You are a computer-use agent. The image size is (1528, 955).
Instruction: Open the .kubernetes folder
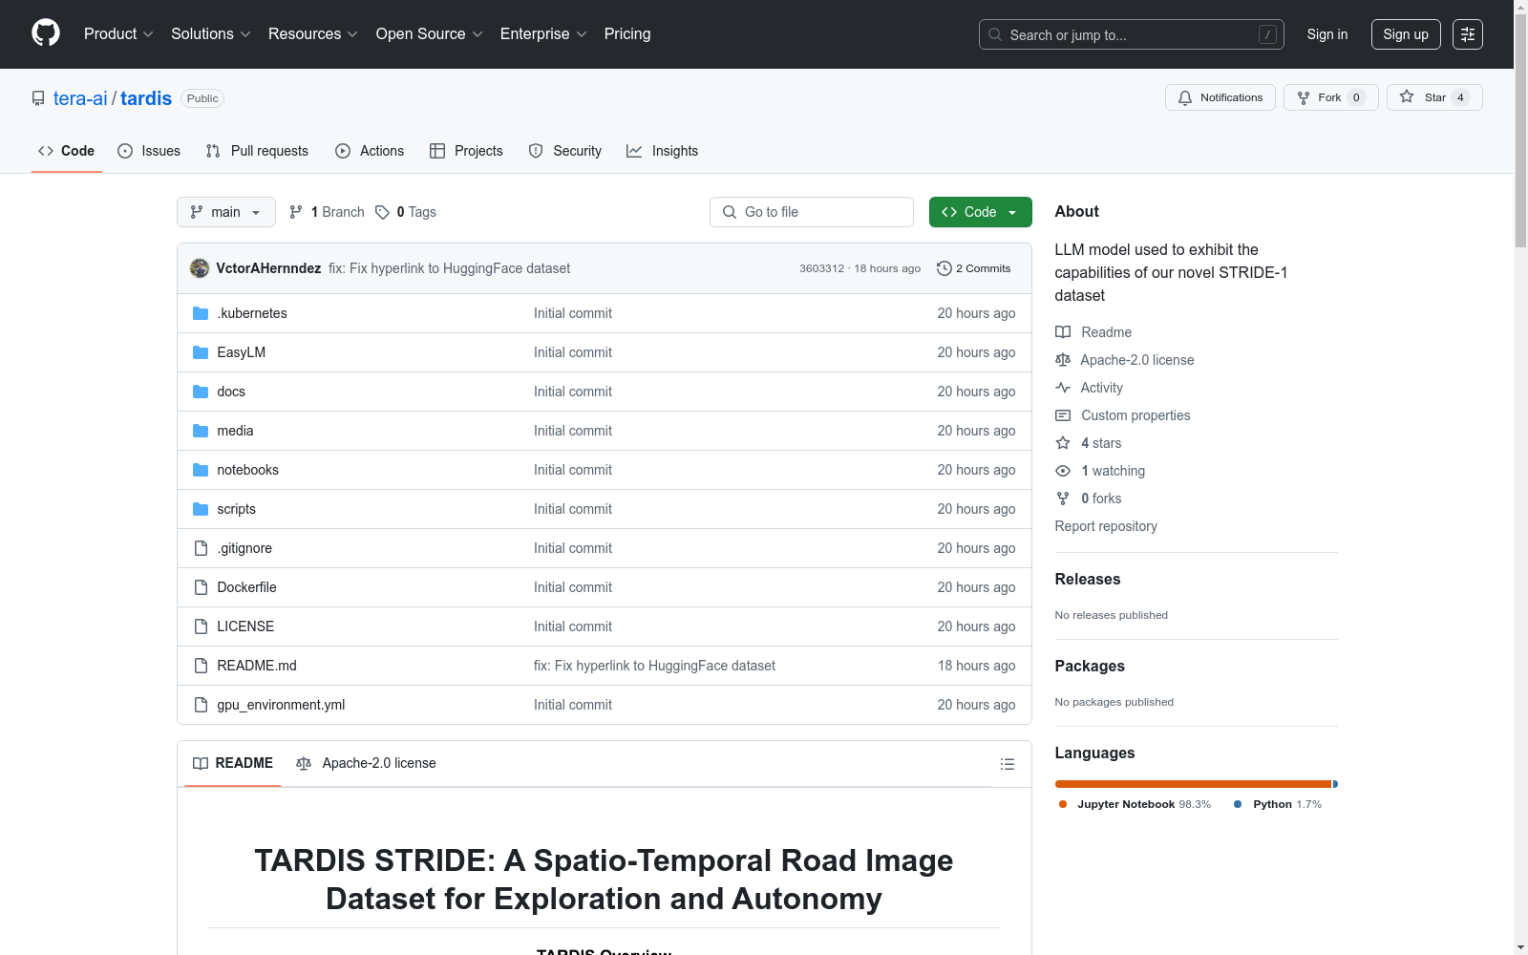point(252,313)
